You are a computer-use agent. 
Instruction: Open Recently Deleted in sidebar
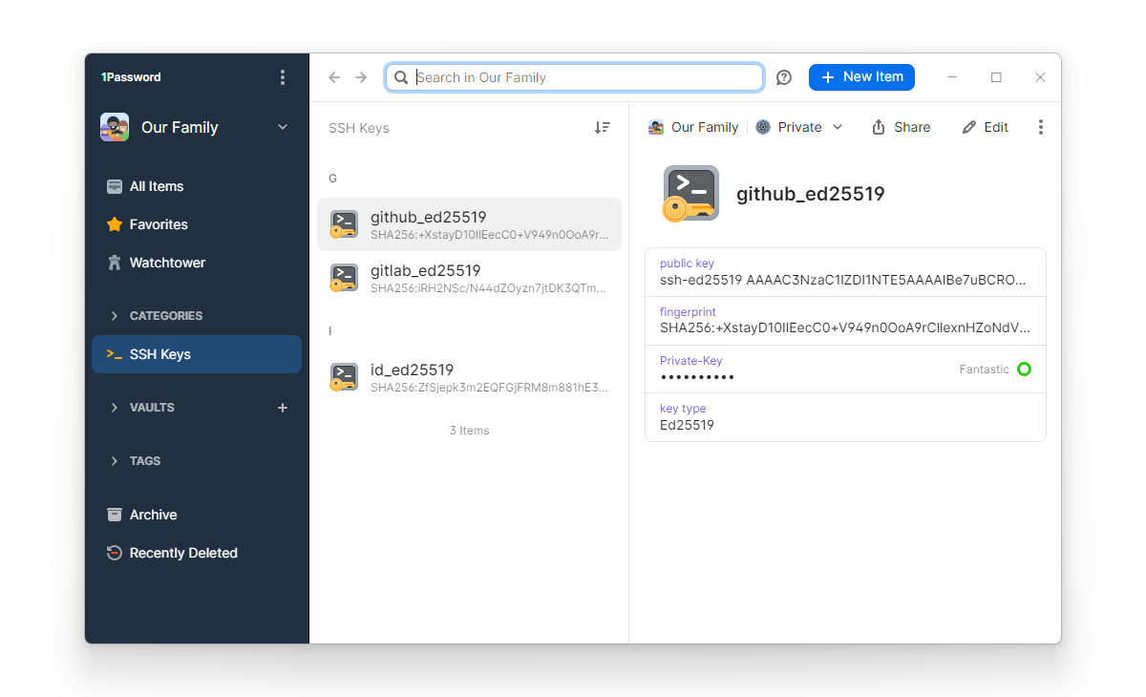coord(197,553)
